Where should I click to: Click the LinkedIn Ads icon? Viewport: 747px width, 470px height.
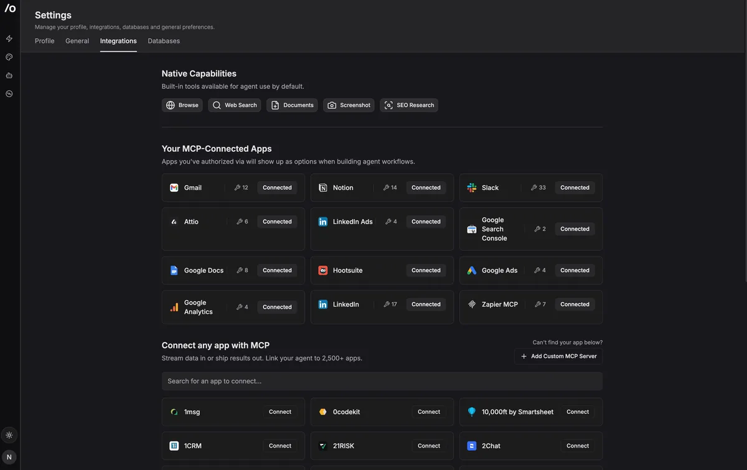[x=323, y=222]
